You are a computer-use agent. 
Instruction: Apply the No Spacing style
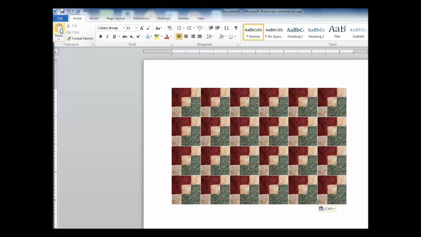(x=274, y=32)
